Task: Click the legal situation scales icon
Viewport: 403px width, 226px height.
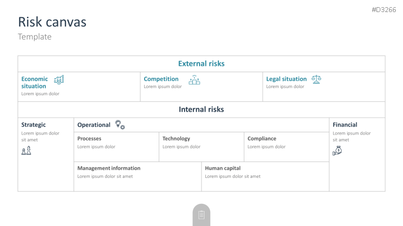Action: pyautogui.click(x=316, y=79)
